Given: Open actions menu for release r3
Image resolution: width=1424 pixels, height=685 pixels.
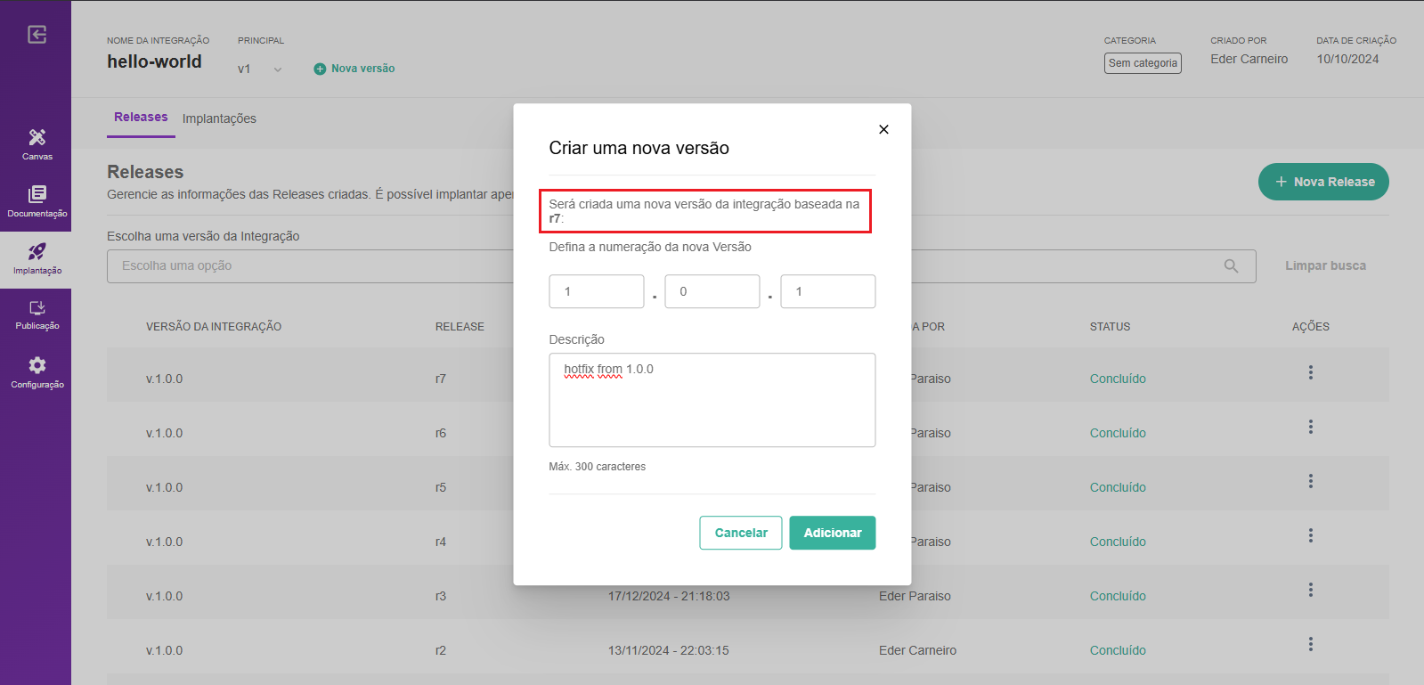Looking at the screenshot, I should 1310,591.
